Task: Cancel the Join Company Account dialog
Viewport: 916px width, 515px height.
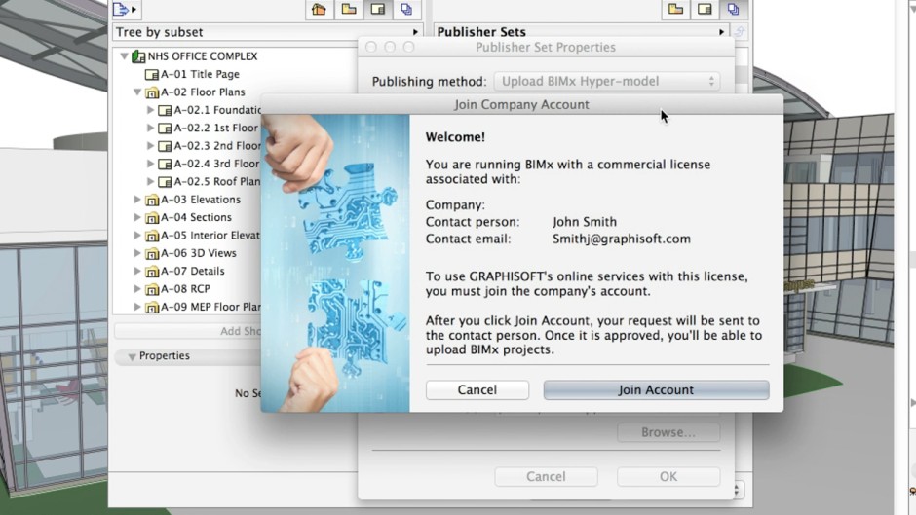Action: pyautogui.click(x=477, y=390)
